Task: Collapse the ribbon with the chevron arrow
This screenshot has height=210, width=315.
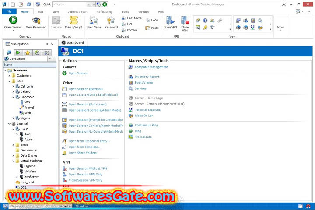Action: (309, 12)
